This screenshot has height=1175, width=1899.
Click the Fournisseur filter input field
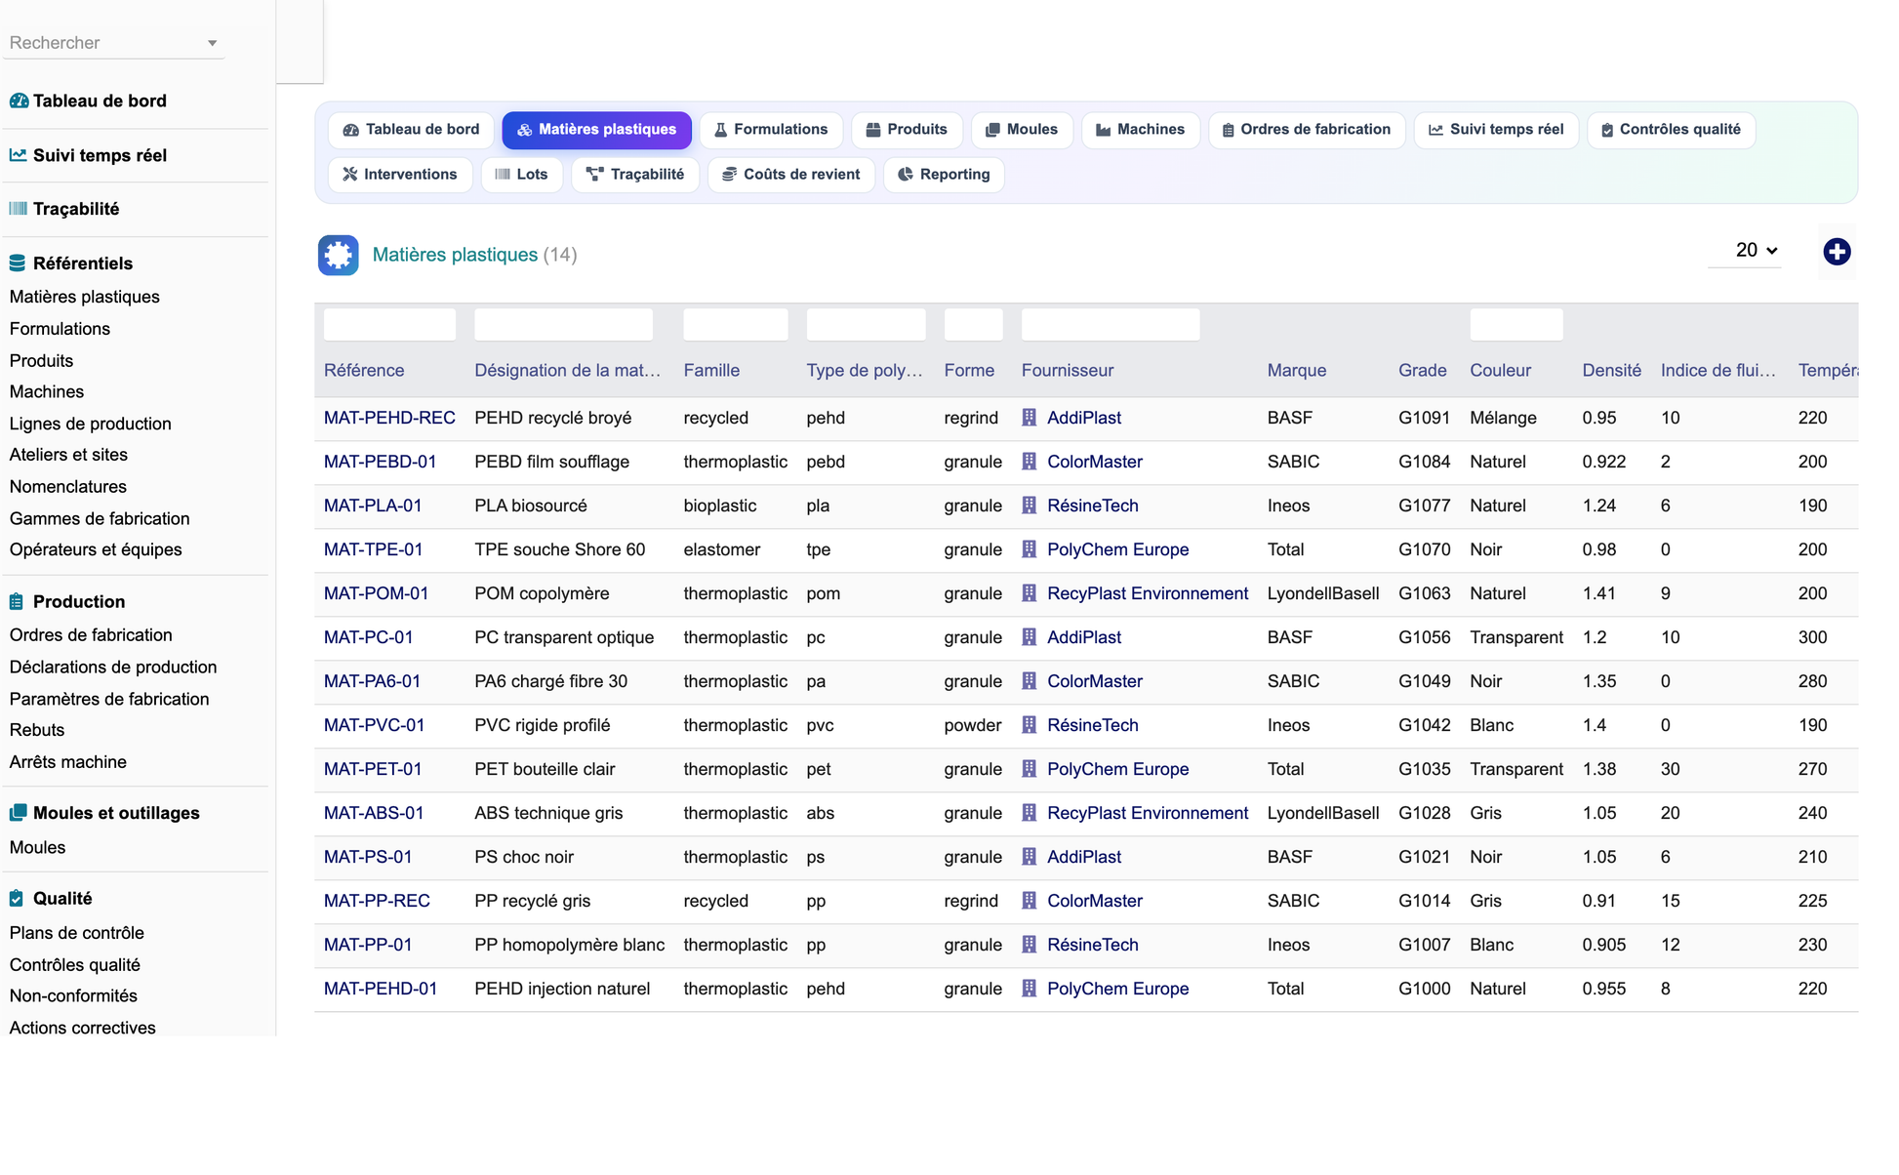(1111, 325)
